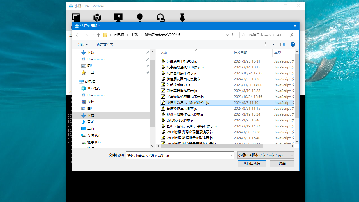Toggle the preview pane icon
This screenshot has width=359, height=202.
[x=283, y=44]
